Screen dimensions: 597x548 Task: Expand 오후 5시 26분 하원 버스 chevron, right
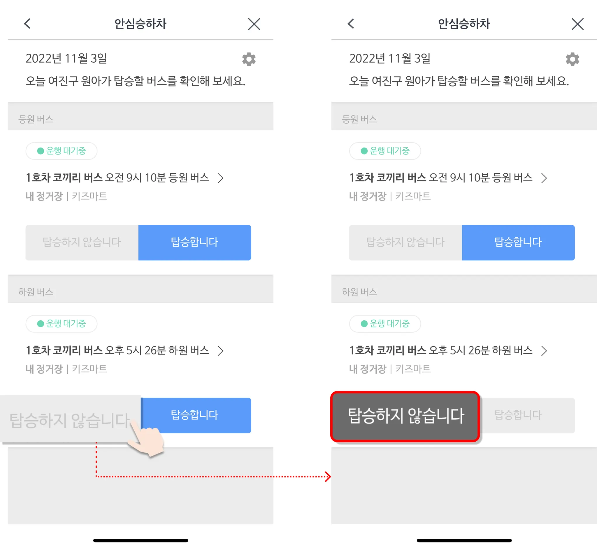(x=544, y=351)
